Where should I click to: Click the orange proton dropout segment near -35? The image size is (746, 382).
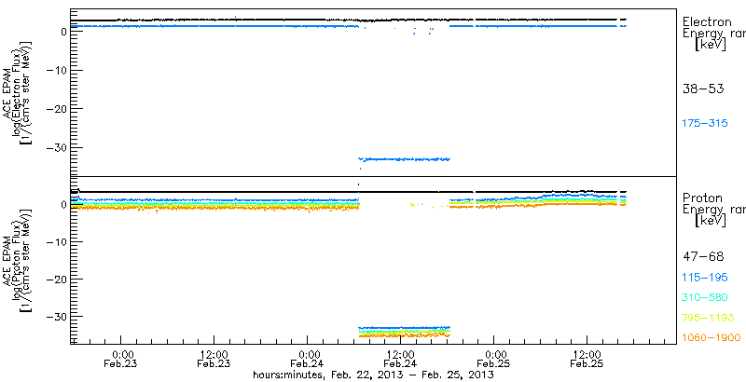tap(404, 335)
